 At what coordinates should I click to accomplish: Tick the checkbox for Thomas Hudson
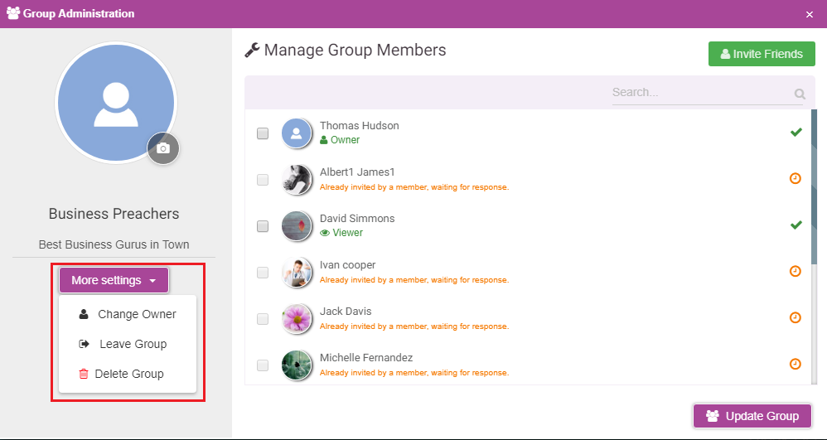(x=263, y=133)
